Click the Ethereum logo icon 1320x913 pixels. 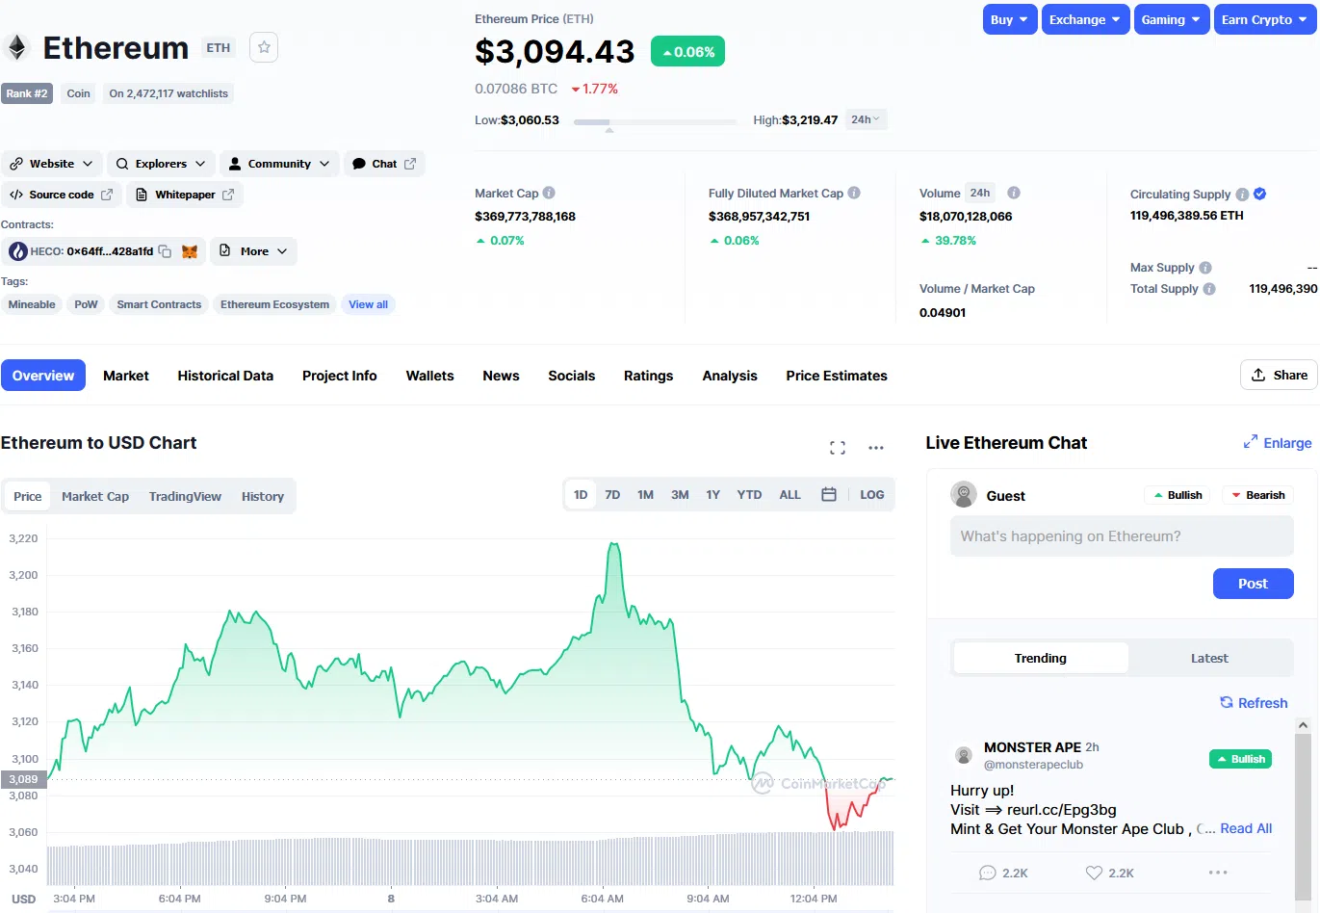[16, 47]
